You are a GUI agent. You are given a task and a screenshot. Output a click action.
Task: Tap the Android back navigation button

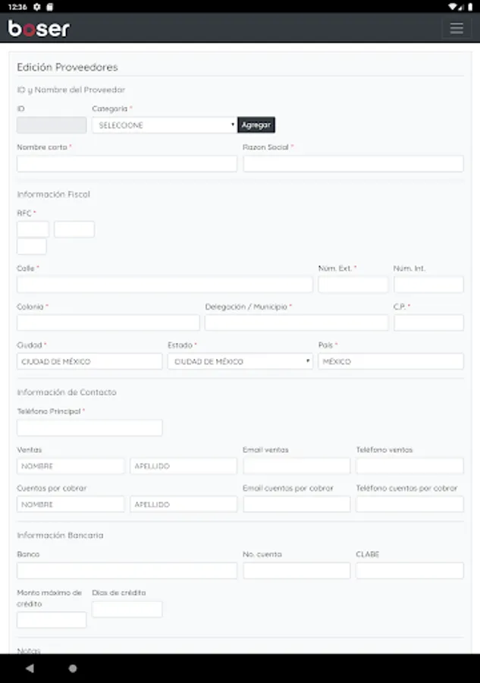click(30, 669)
